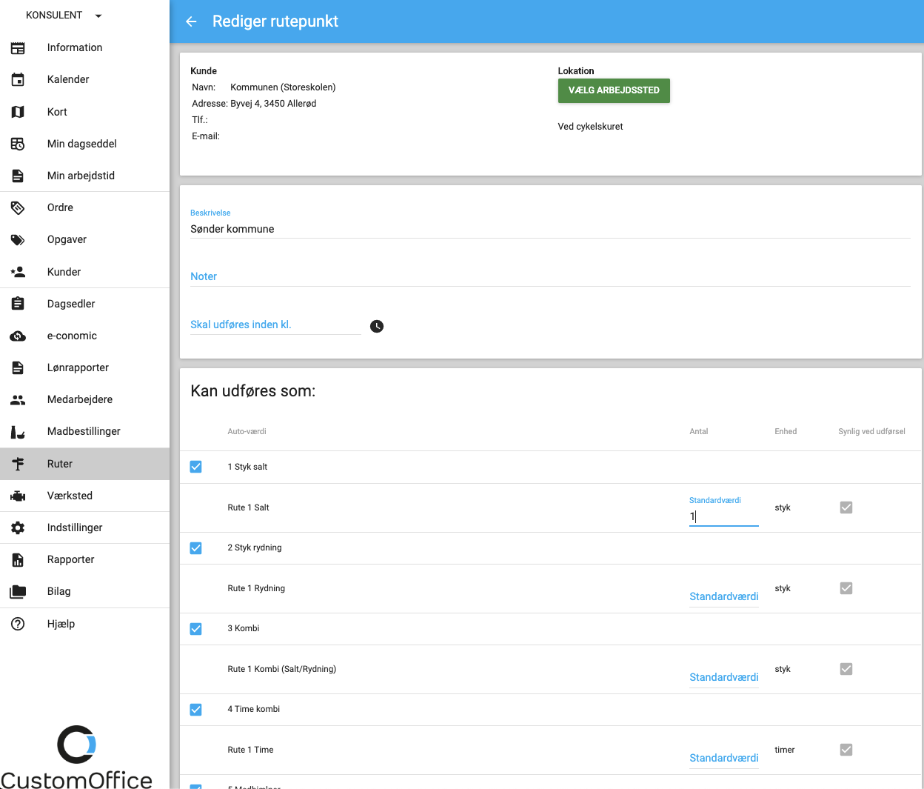Image resolution: width=924 pixels, height=789 pixels.
Task: Toggle 'Synlig ved udførsel' for Rute 1 Rydning
Action: pyautogui.click(x=846, y=588)
